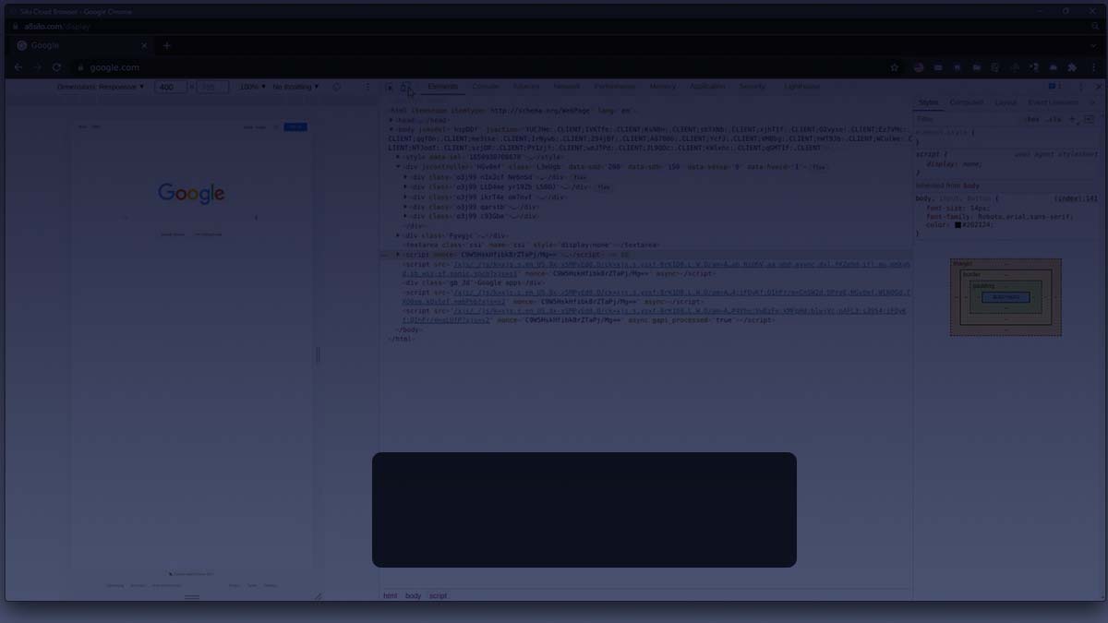
Task: Open the Network tab
Action: [x=567, y=87]
